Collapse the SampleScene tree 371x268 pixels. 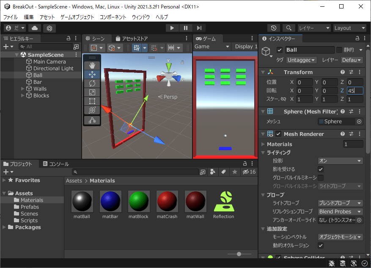(x=16, y=55)
